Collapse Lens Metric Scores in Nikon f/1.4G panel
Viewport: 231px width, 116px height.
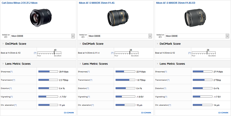(80, 64)
